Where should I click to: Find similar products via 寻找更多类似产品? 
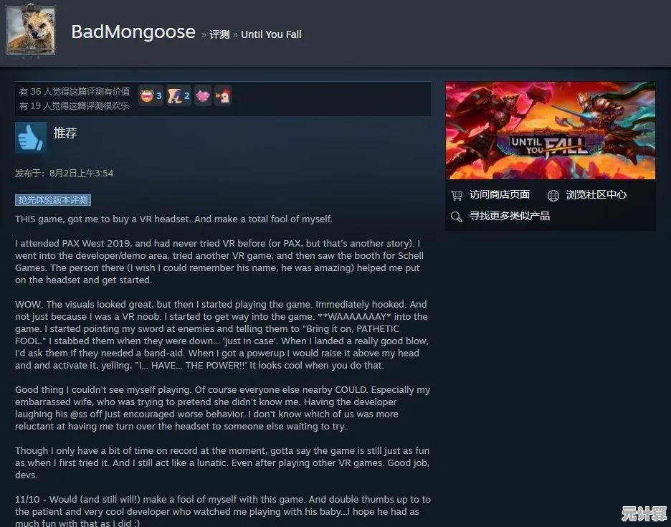coord(509,216)
